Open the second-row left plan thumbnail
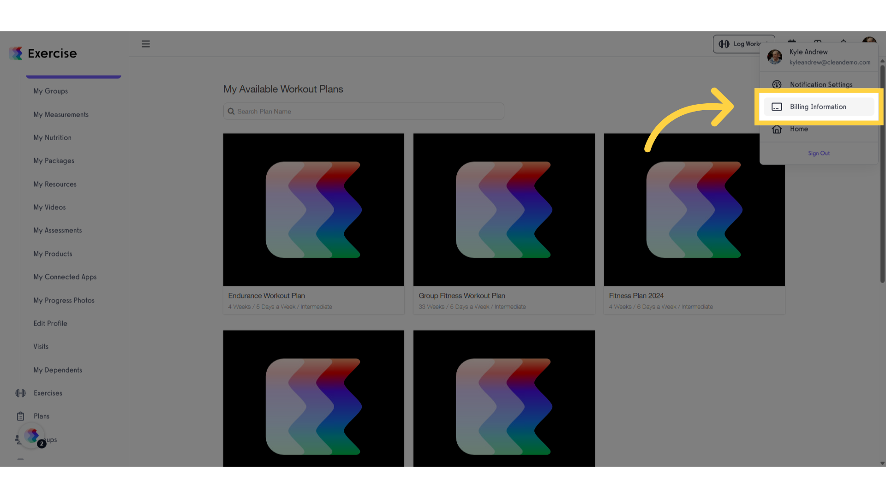The width and height of the screenshot is (886, 498). tap(314, 398)
